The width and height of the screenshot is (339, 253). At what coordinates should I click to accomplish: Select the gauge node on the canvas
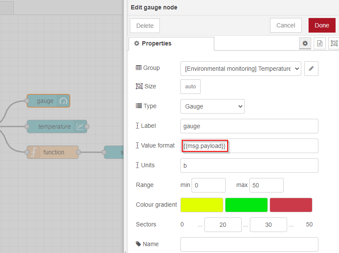[x=48, y=101]
